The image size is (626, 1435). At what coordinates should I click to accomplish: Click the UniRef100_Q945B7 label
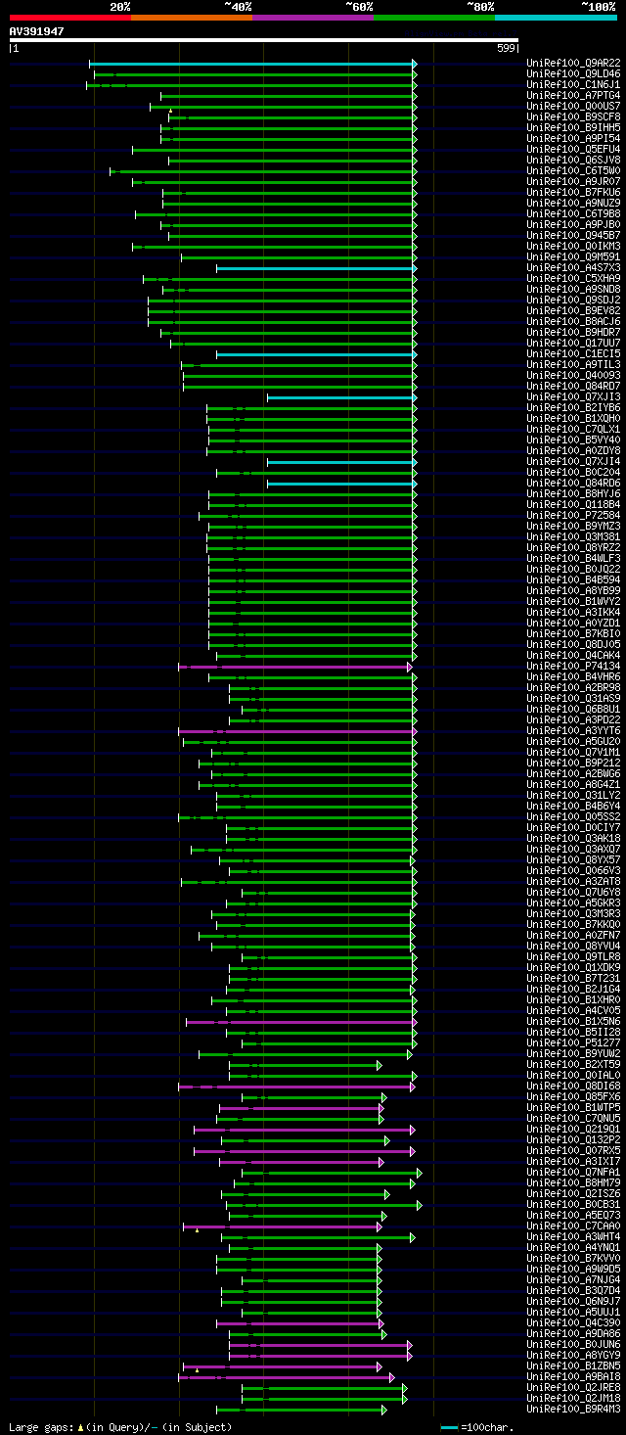573,235
